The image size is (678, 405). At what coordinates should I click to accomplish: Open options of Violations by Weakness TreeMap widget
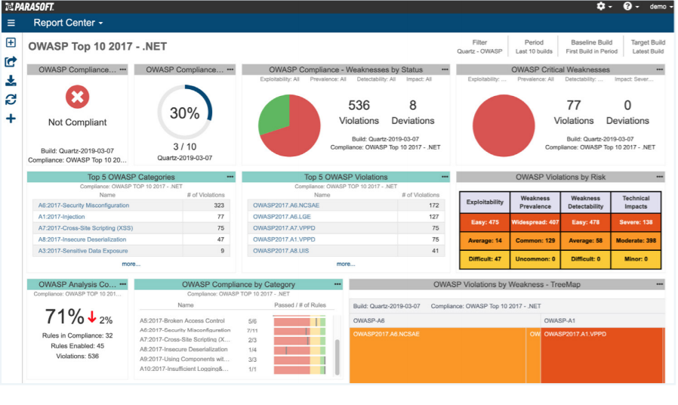659,284
